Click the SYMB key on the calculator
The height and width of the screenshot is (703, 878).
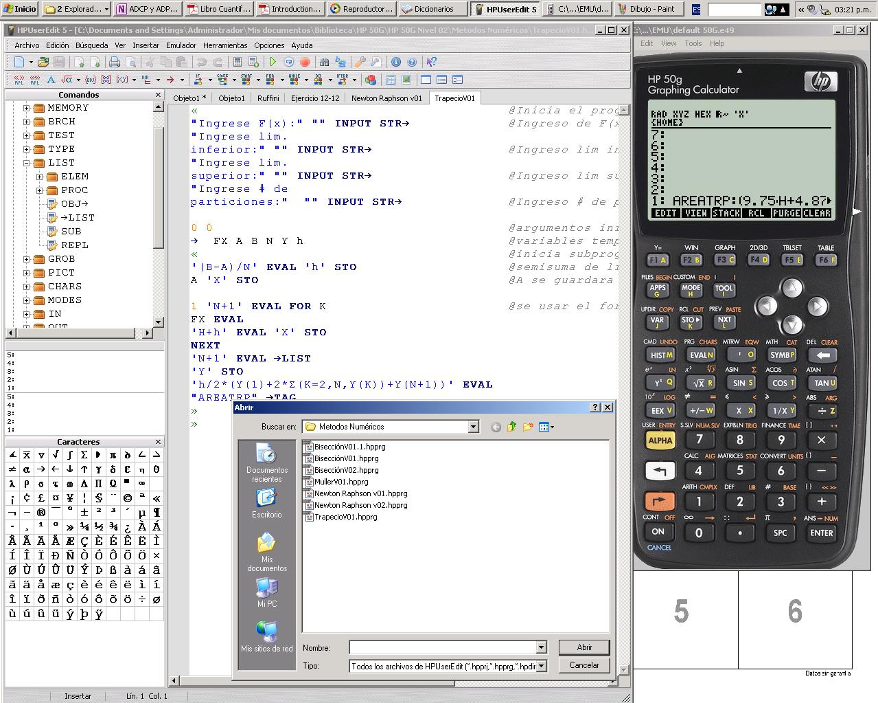(781, 355)
